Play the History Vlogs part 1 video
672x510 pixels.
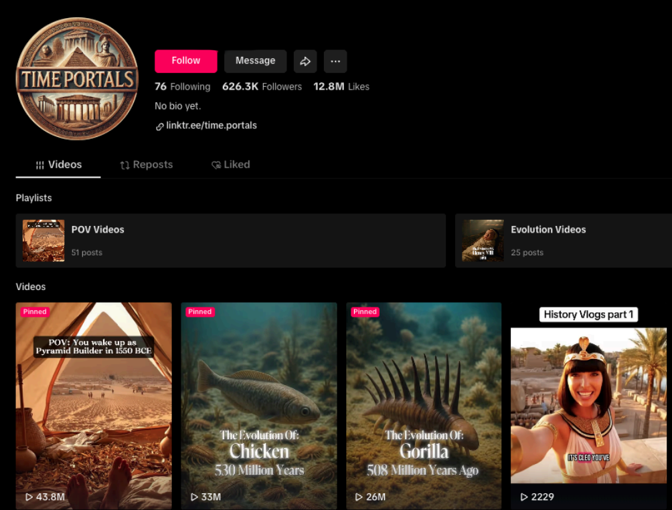[x=588, y=406]
